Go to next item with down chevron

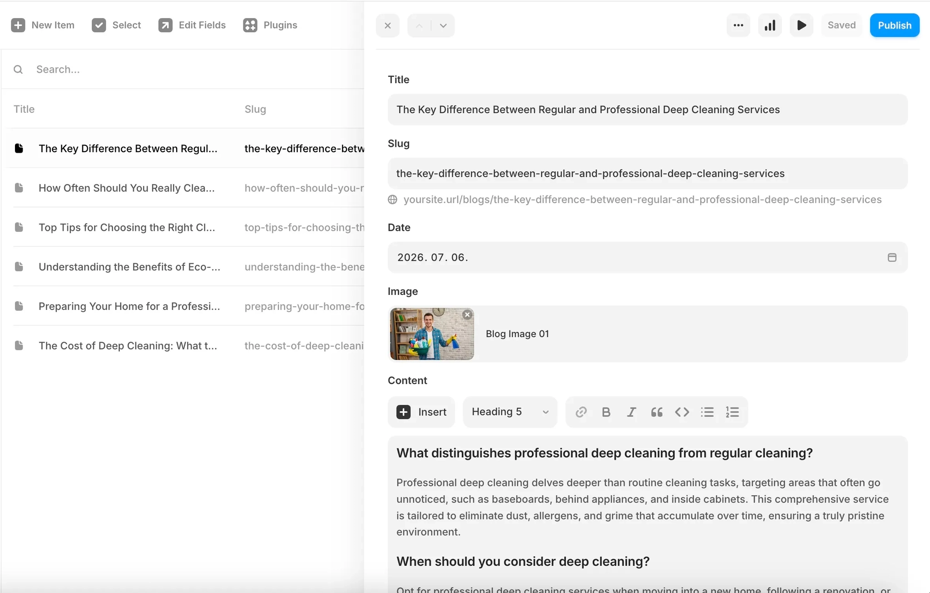click(x=443, y=25)
